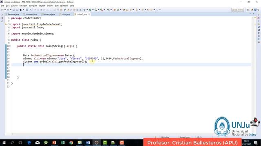Image resolution: width=261 pixels, height=146 pixels.
Task: Maximize the editor area
Action: [254, 14]
